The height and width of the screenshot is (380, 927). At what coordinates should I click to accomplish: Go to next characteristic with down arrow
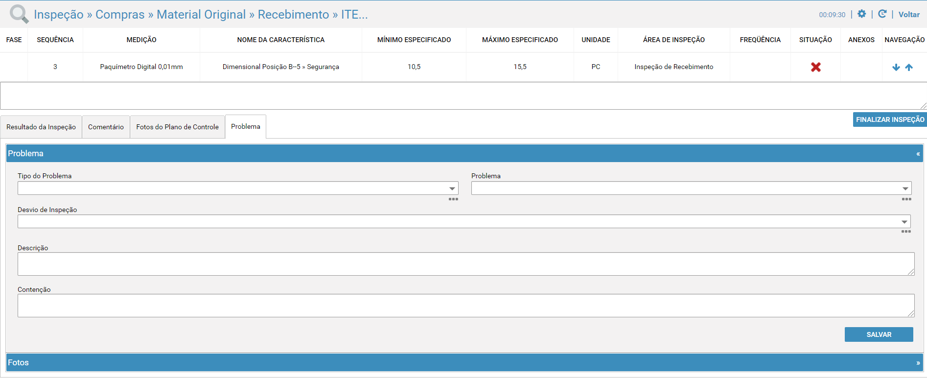tap(896, 67)
